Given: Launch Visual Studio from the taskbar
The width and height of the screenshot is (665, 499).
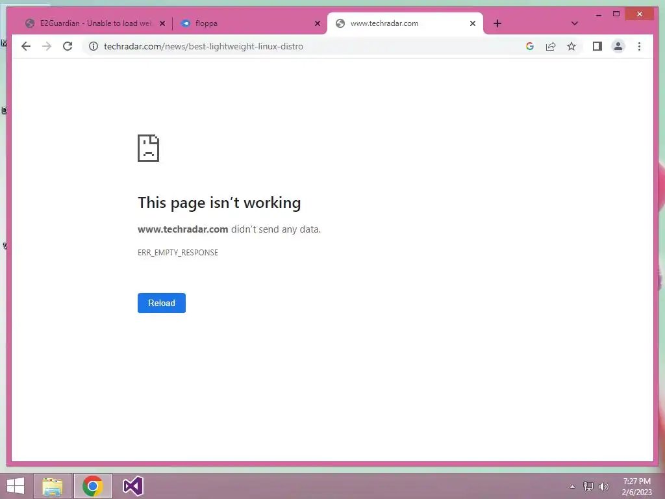Looking at the screenshot, I should click(132, 486).
